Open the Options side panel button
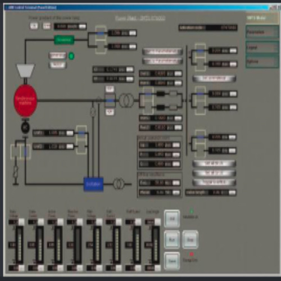281x281 pixels. (x=262, y=61)
